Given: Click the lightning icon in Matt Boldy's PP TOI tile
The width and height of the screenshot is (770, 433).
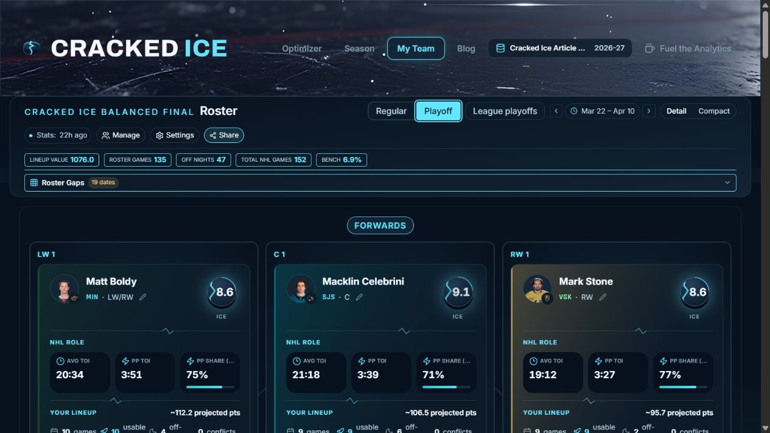Looking at the screenshot, I should [125, 361].
